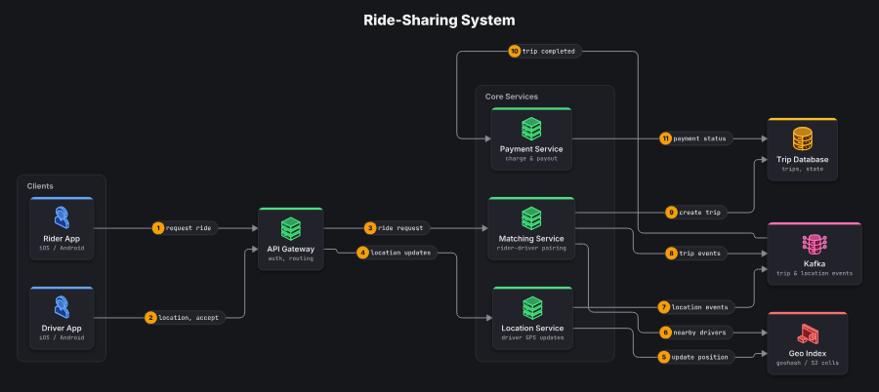The width and height of the screenshot is (879, 392).
Task: Click the step 6 'nearby drivers' label
Action: [695, 333]
